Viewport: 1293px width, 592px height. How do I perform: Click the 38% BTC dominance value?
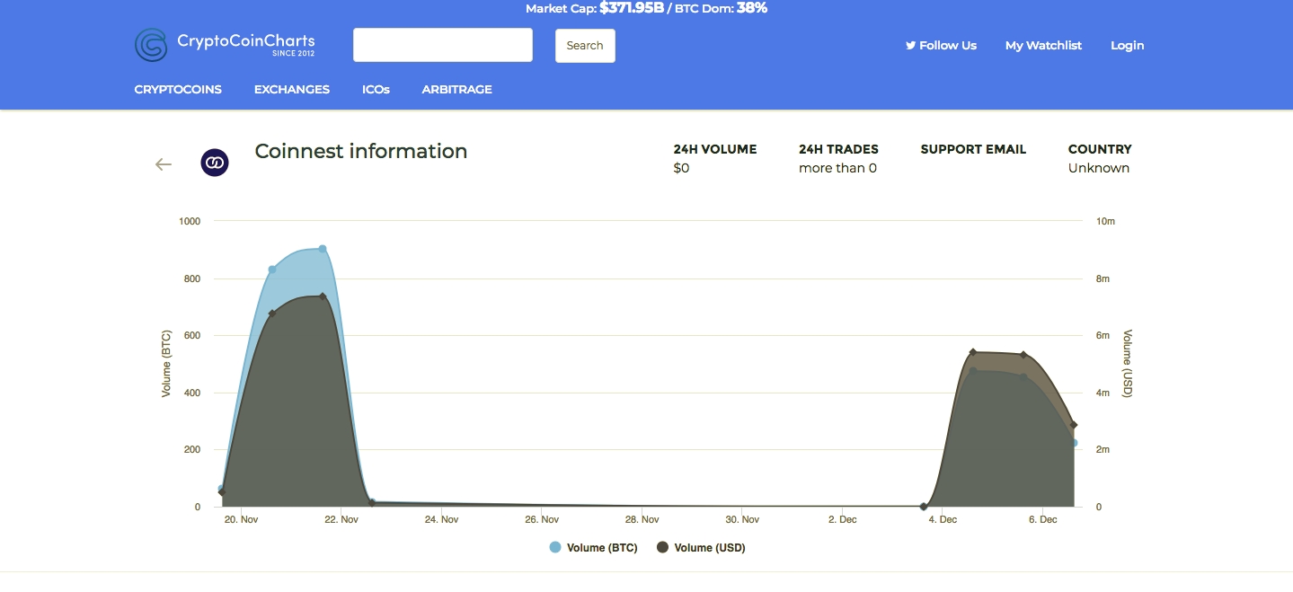752,8
